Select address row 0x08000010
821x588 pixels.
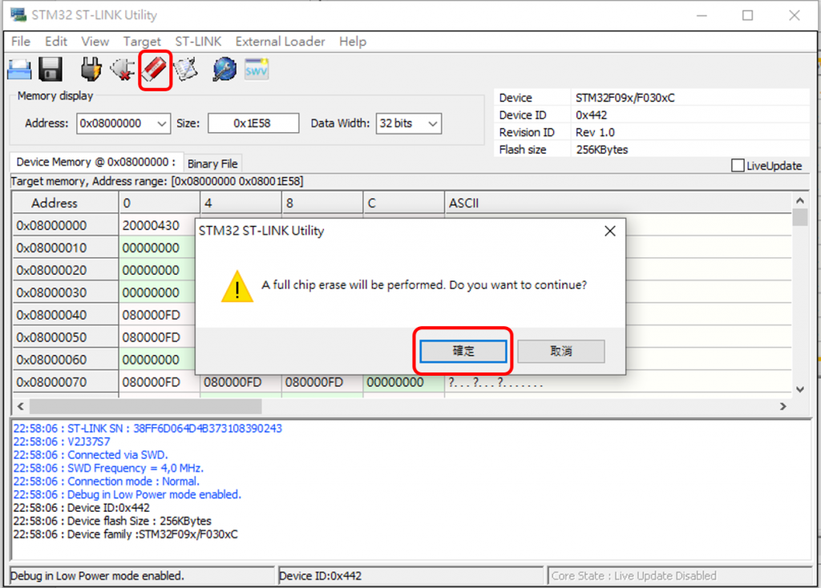click(66, 248)
